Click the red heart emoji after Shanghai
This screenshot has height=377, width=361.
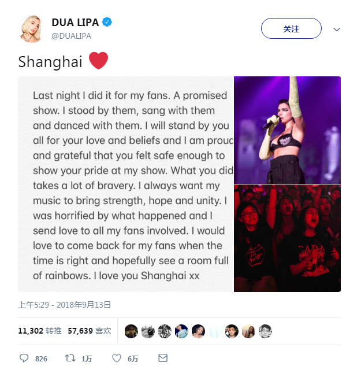pyautogui.click(x=98, y=61)
